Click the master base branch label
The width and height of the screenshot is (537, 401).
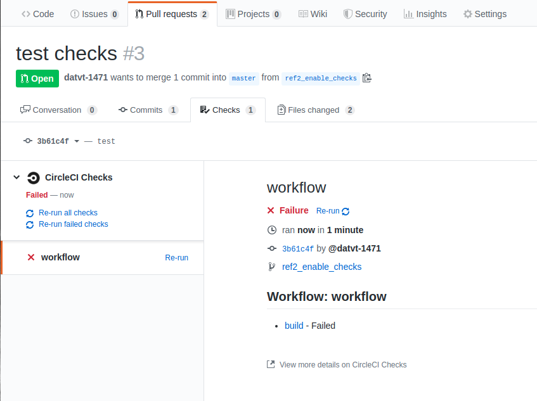click(244, 79)
